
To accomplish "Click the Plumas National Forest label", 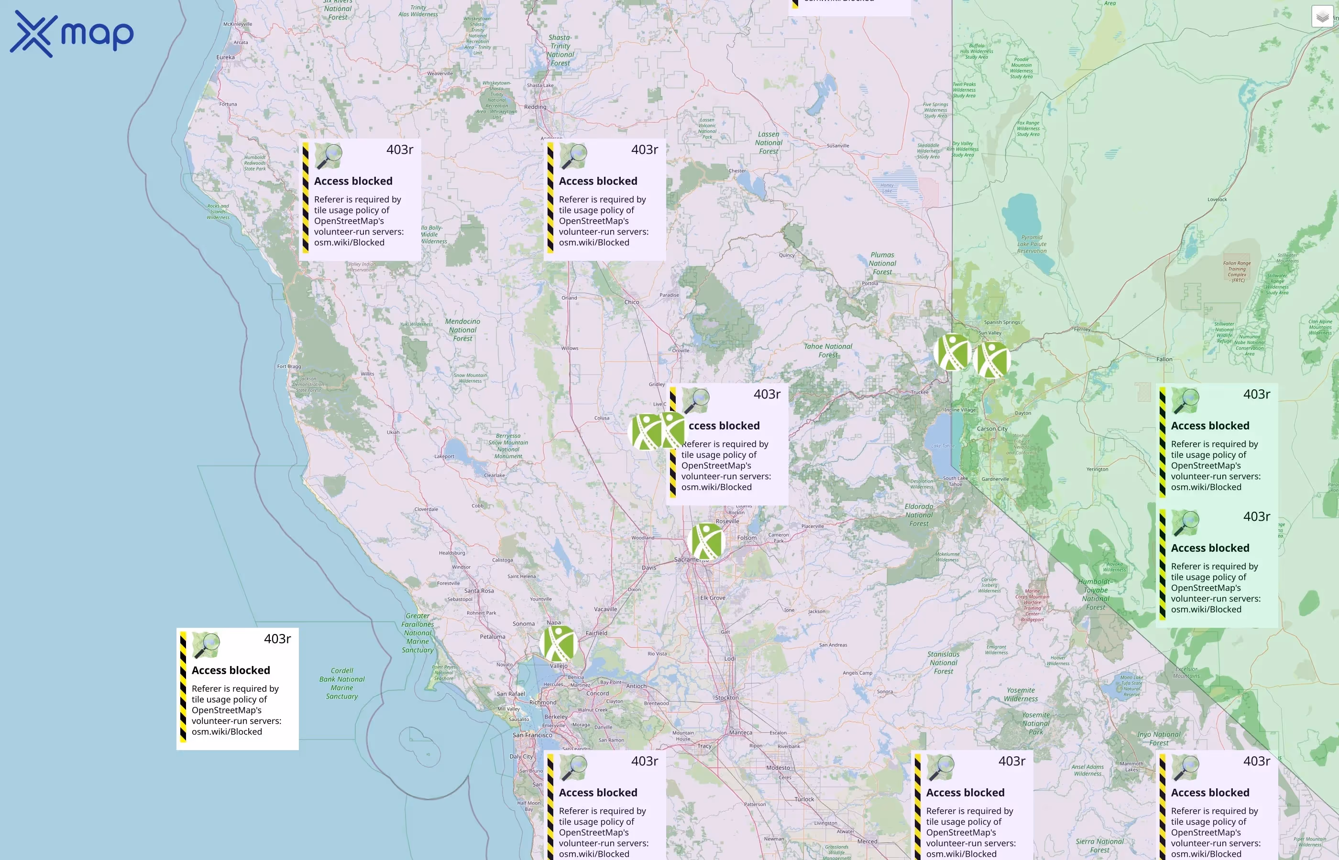I will (882, 264).
